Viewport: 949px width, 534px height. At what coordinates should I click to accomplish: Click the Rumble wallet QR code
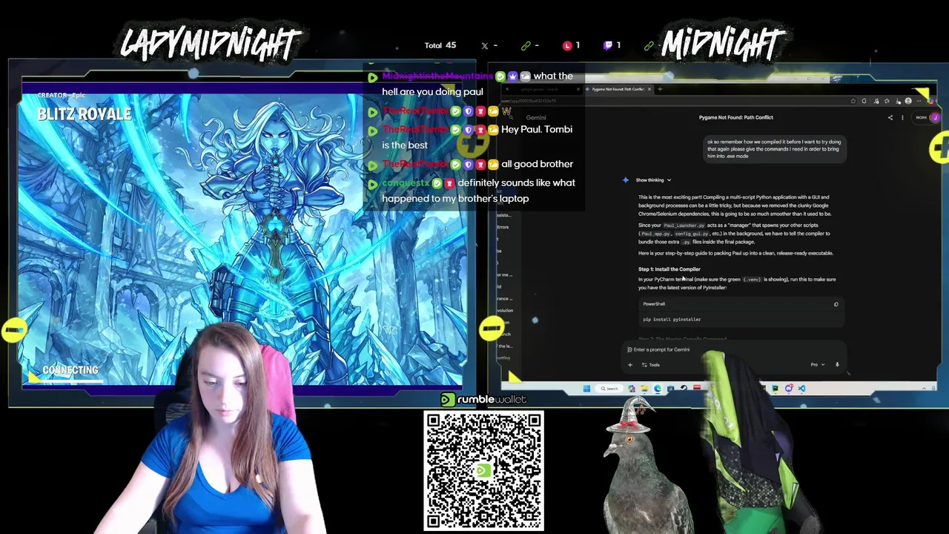tap(483, 472)
